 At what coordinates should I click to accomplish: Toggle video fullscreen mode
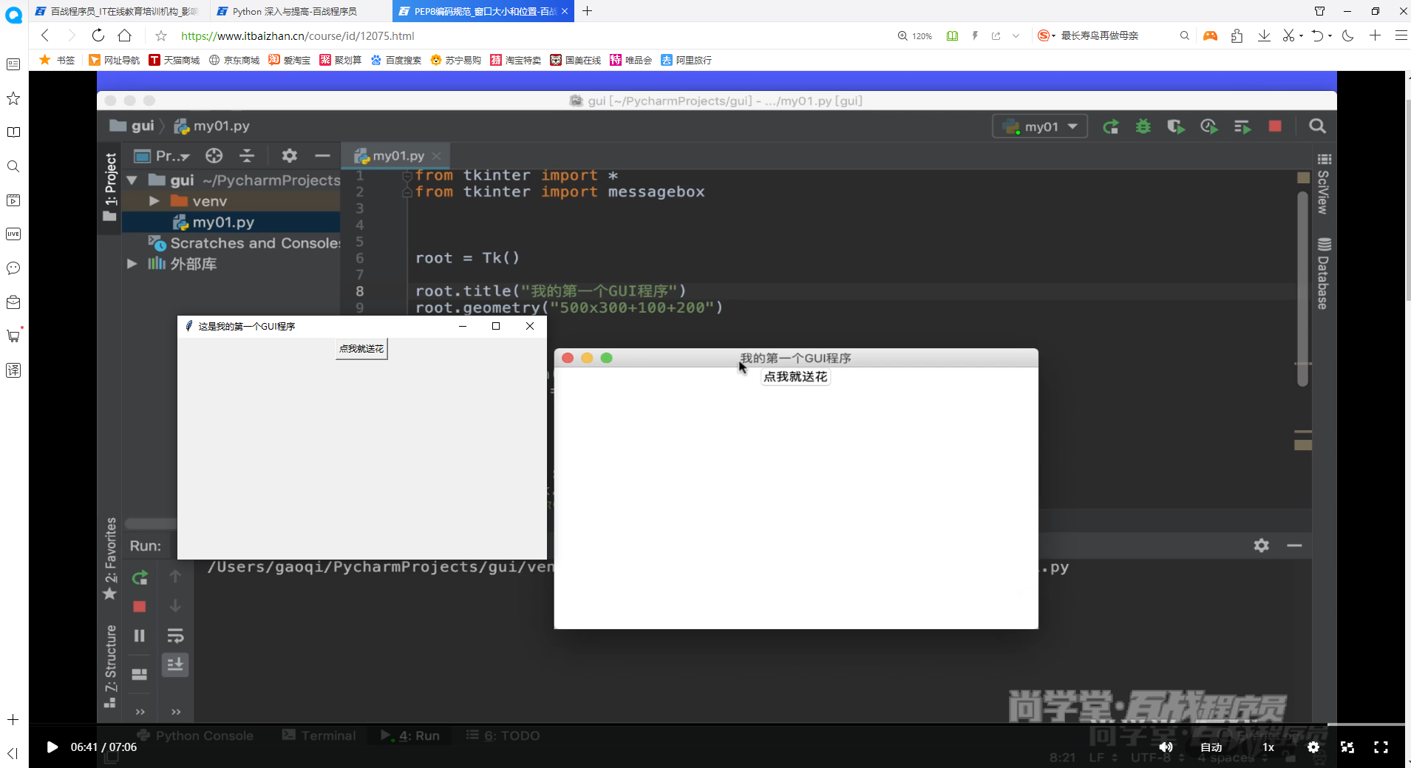pyautogui.click(x=1381, y=747)
